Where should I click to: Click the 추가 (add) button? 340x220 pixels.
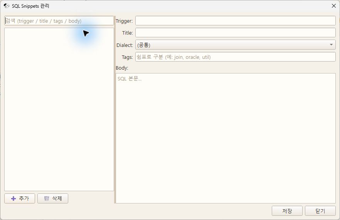[20, 198]
